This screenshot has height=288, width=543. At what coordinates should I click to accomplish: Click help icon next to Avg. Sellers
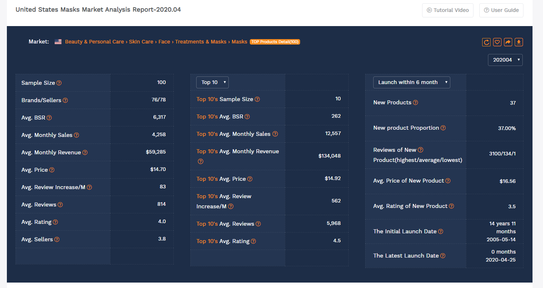pos(57,239)
